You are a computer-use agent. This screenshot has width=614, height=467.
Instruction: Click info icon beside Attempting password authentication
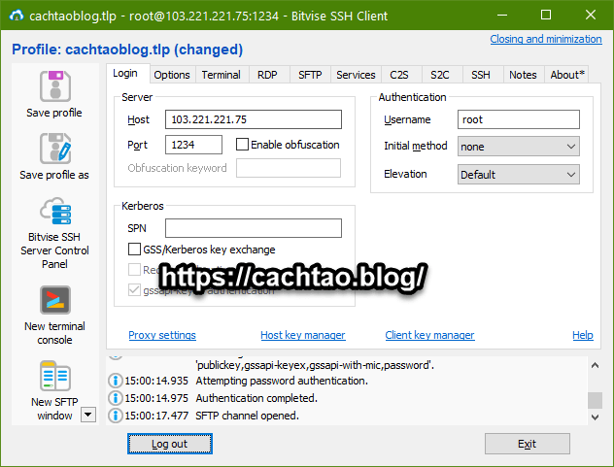(115, 381)
